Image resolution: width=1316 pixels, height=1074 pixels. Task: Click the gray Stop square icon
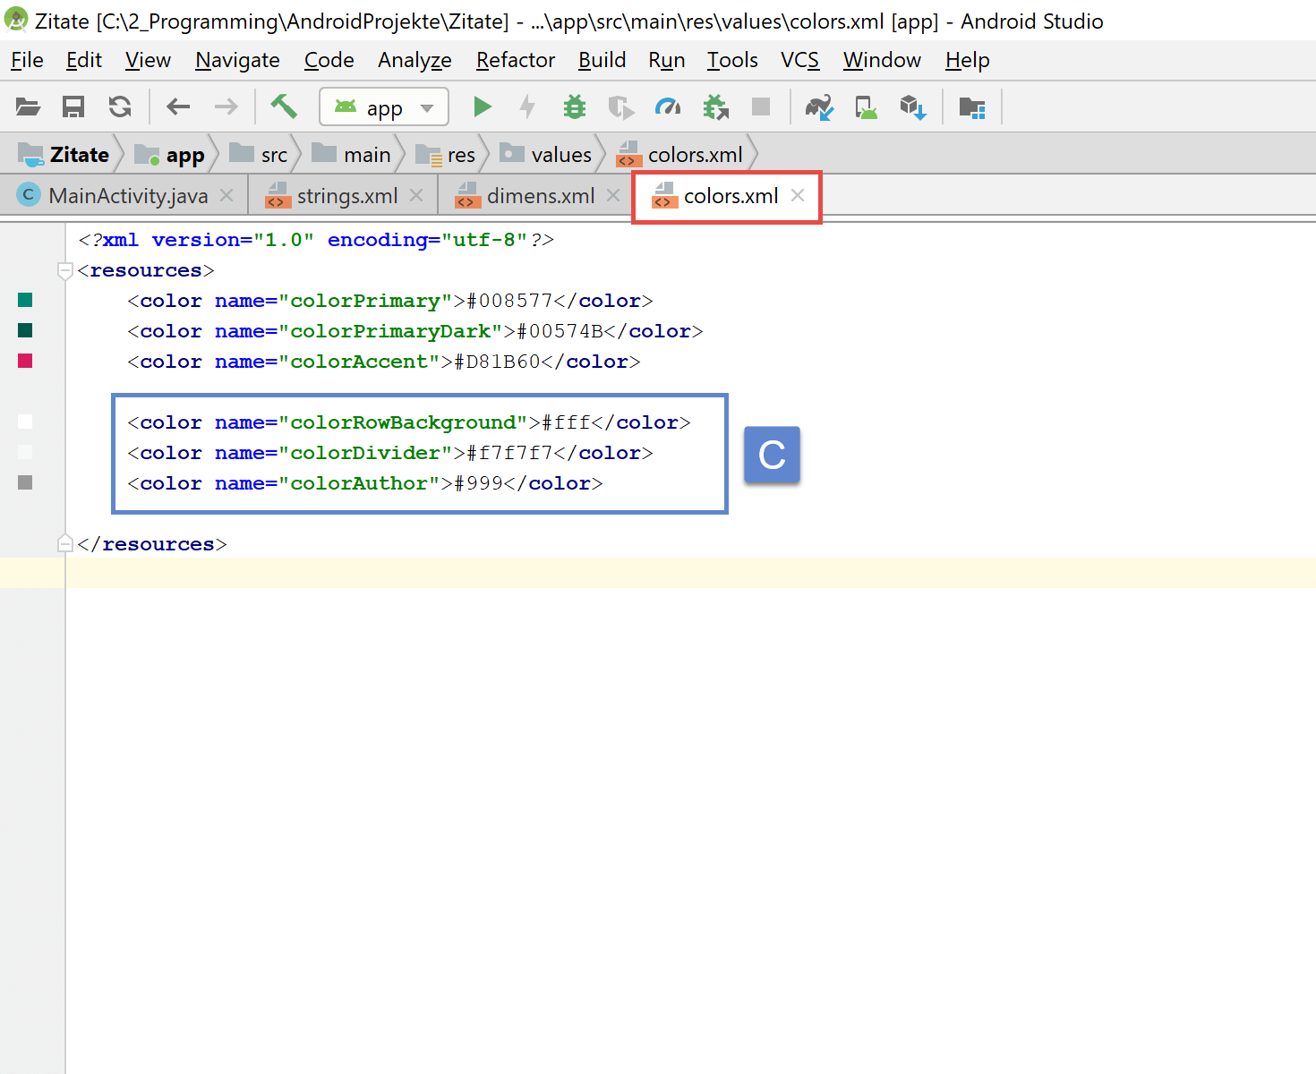[761, 107]
